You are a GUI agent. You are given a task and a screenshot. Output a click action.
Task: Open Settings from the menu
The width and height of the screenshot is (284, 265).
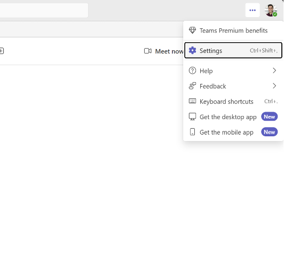[x=233, y=50]
